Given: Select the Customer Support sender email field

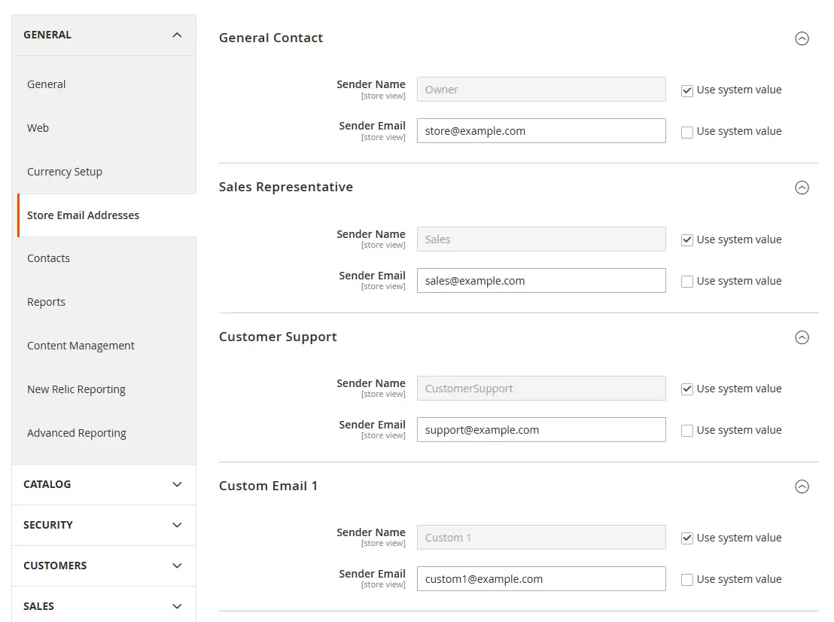Looking at the screenshot, I should coord(541,429).
